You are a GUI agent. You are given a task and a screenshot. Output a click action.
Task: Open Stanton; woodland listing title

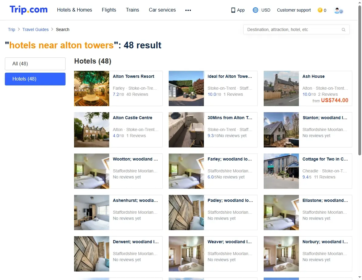(325, 118)
